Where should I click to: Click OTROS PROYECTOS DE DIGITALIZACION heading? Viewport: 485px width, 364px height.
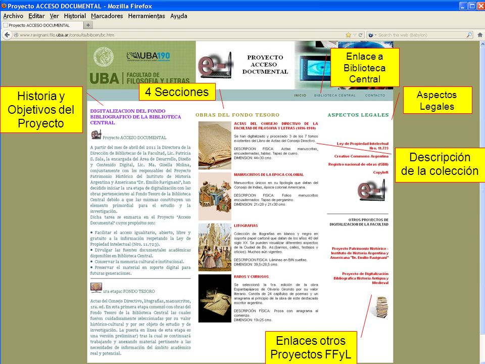coord(359,222)
